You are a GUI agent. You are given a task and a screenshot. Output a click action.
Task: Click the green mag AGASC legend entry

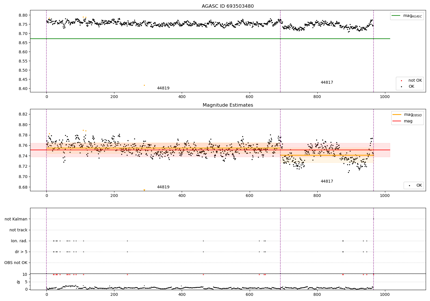click(407, 16)
